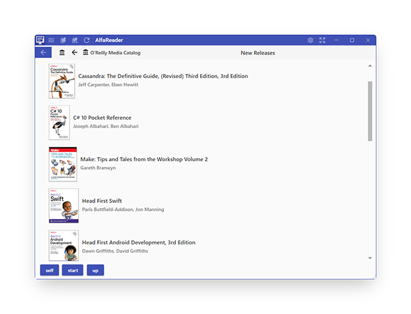Refresh the catalog with the reload icon
This screenshot has width=411, height=314.
87,40
